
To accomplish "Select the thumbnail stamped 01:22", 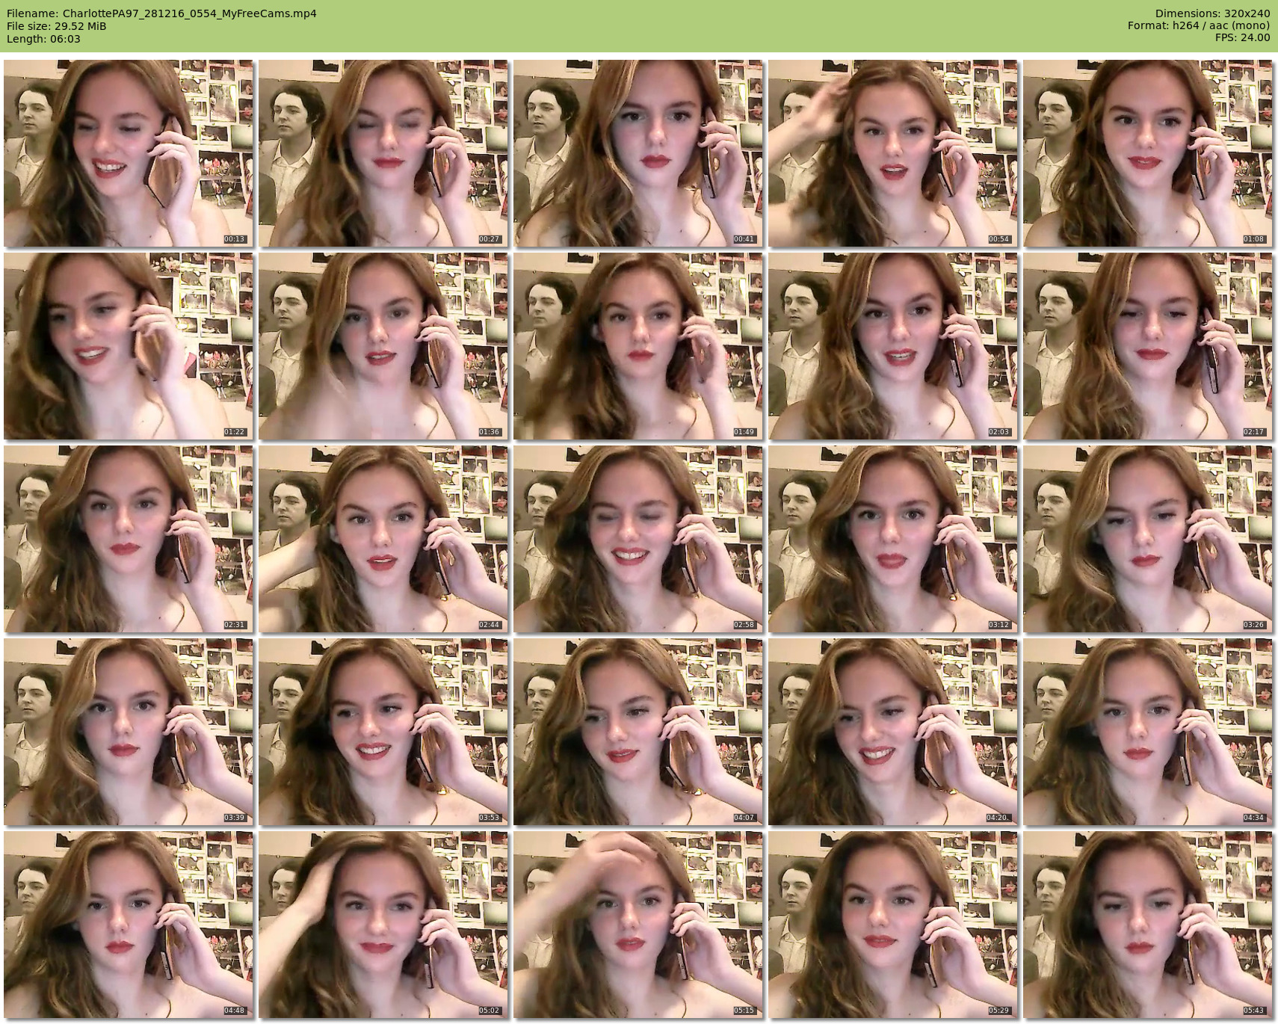I will coord(129,346).
